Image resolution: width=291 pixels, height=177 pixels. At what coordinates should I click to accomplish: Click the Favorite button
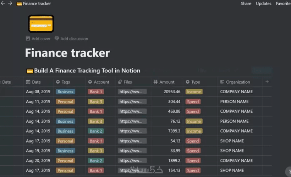point(283,4)
